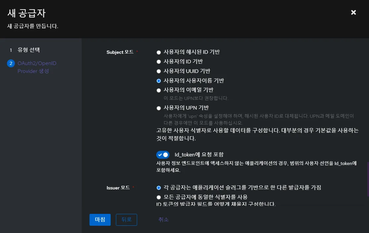Click the 마침 button to finish
This screenshot has height=233, width=369.
point(100,219)
